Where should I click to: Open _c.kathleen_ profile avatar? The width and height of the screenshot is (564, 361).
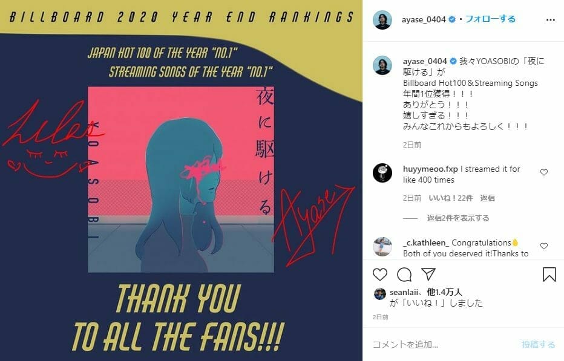(x=382, y=247)
